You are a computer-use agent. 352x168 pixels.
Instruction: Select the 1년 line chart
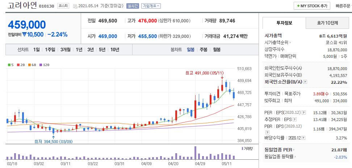pos(79,50)
